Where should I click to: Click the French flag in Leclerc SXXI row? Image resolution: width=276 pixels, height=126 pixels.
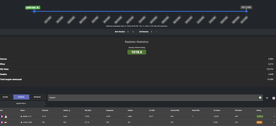(x=2, y=122)
